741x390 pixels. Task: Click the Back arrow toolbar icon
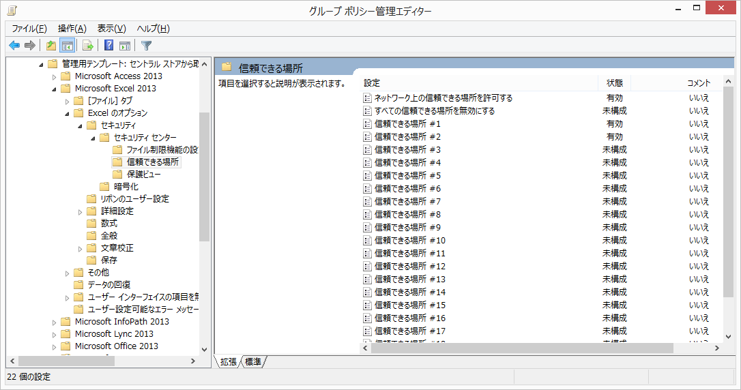(14, 45)
